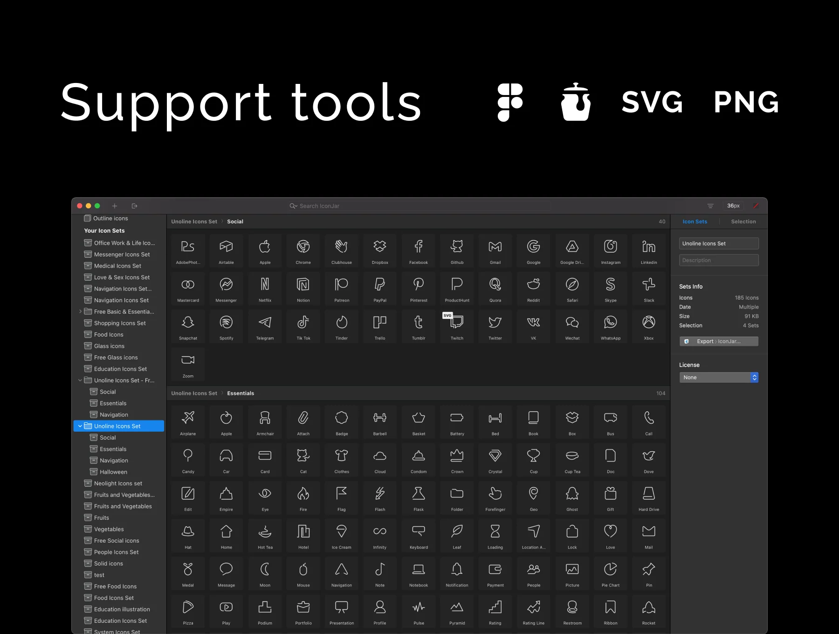The width and height of the screenshot is (839, 634).
Task: Select the Airtable icon in Social
Action: pyautogui.click(x=226, y=250)
